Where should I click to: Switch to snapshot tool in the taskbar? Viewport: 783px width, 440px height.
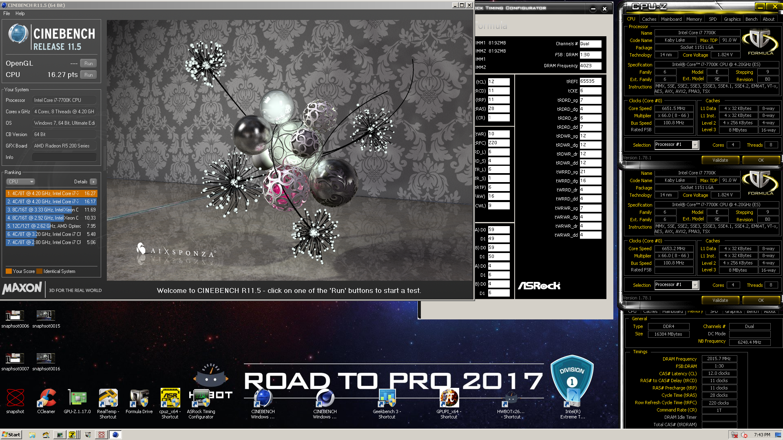102,435
